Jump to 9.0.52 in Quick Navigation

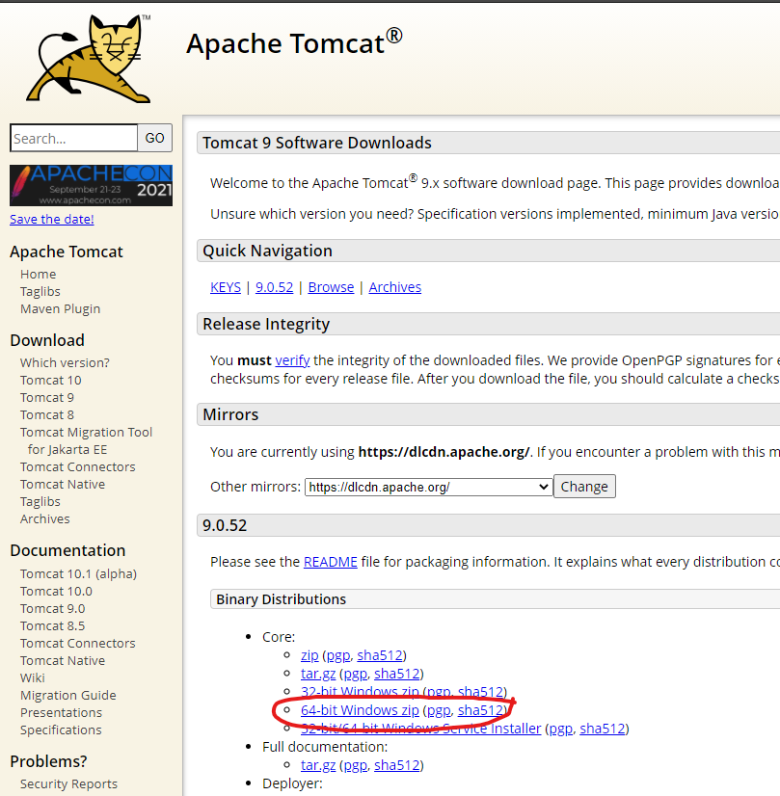pos(274,287)
